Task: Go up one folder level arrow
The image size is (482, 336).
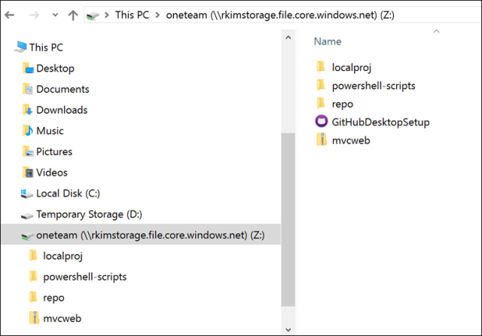Action: coord(73,15)
